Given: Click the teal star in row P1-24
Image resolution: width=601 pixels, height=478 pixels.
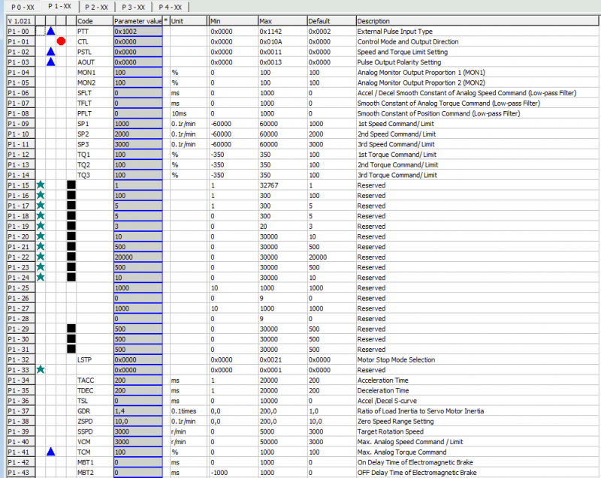Looking at the screenshot, I should (x=41, y=278).
